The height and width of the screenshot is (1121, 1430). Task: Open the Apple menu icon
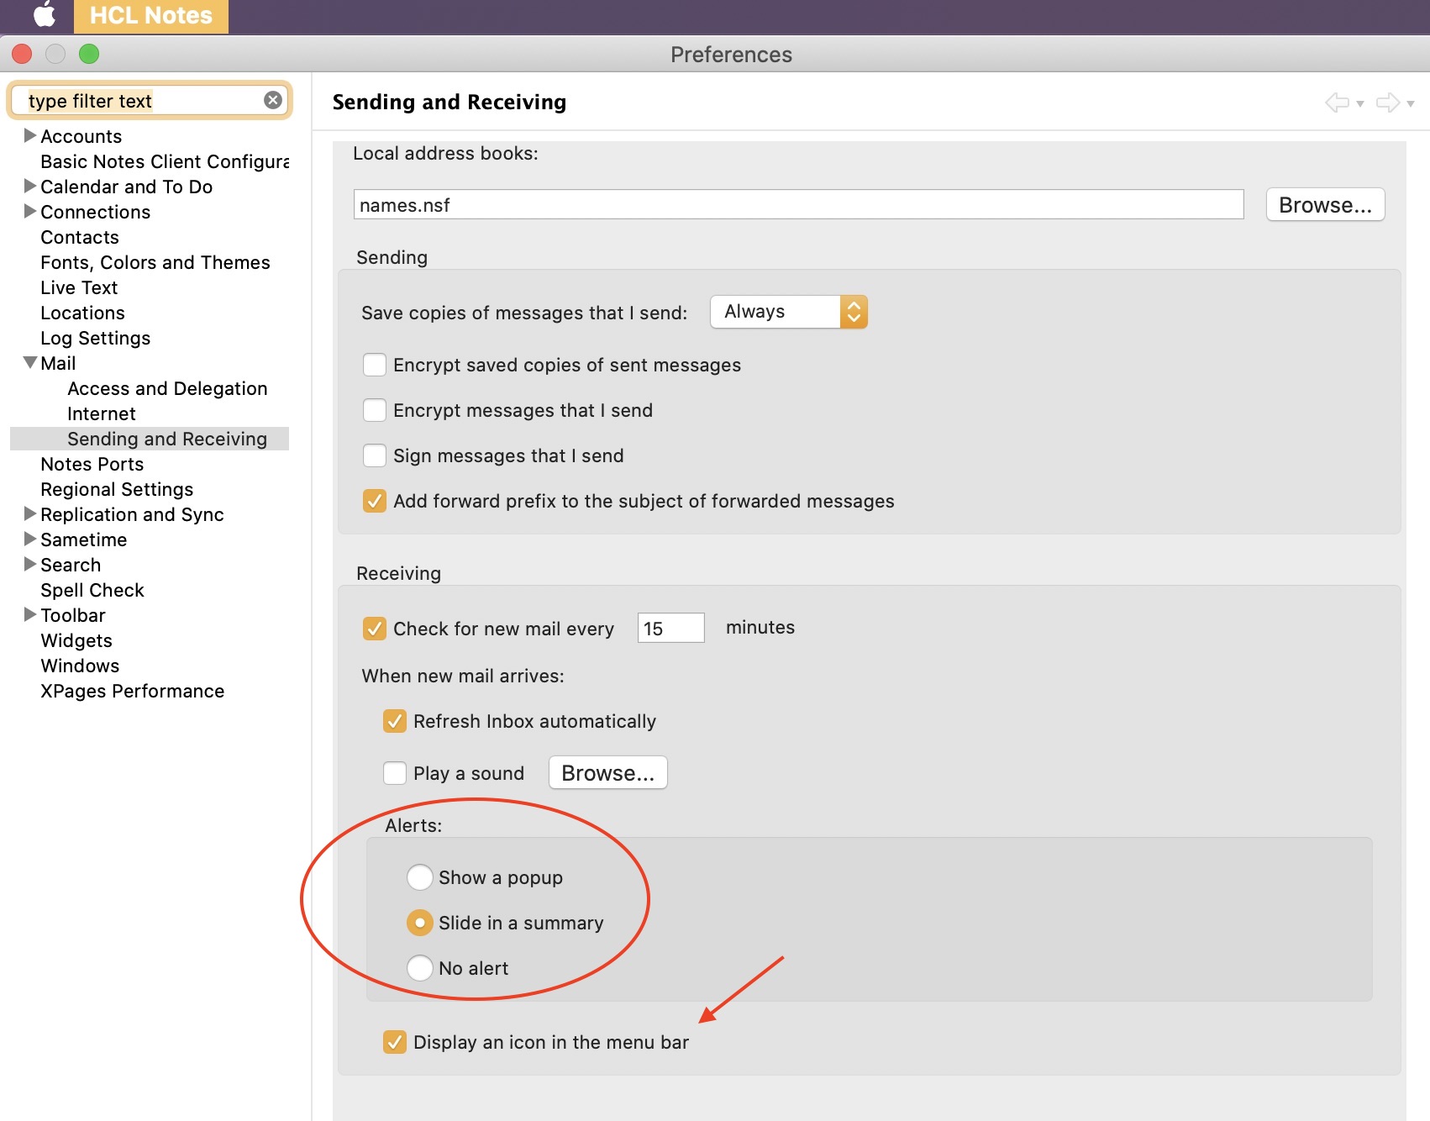(45, 15)
